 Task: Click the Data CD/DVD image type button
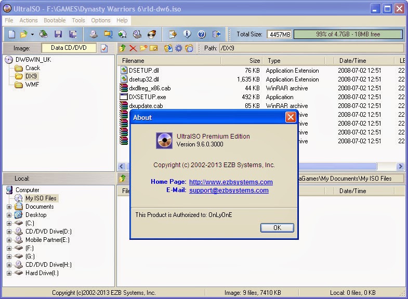[69, 48]
